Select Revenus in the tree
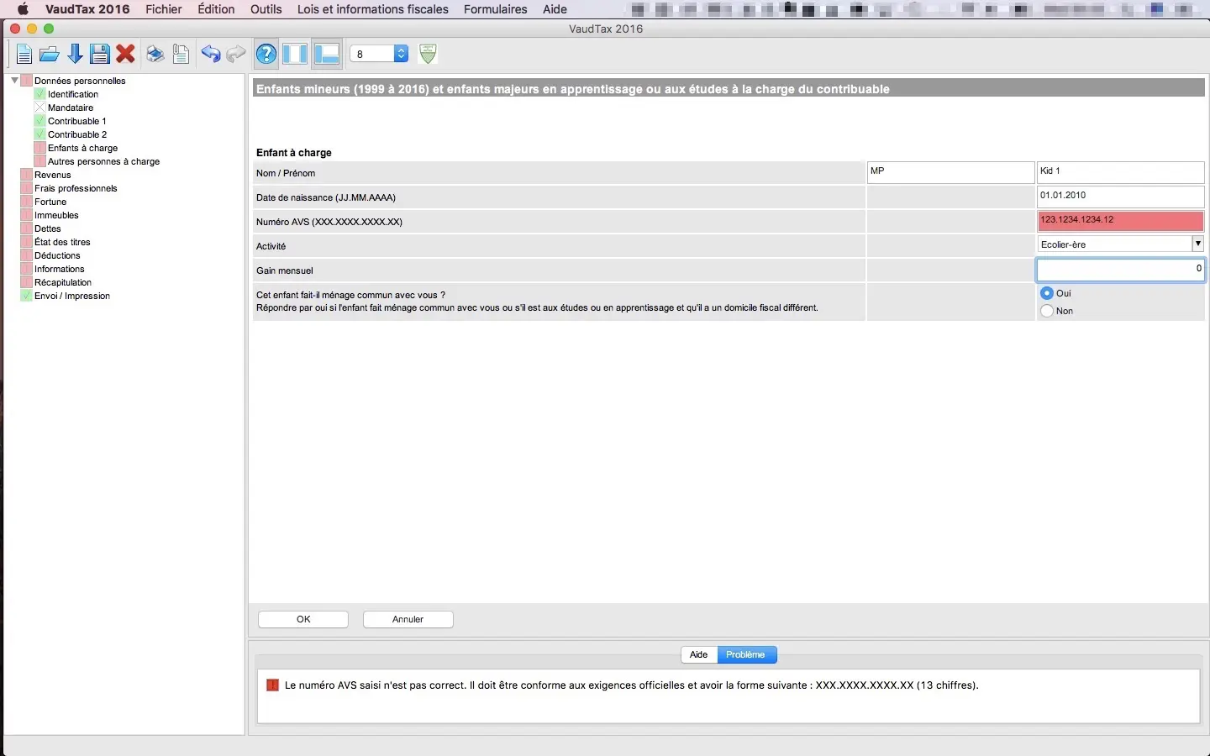 coord(53,175)
